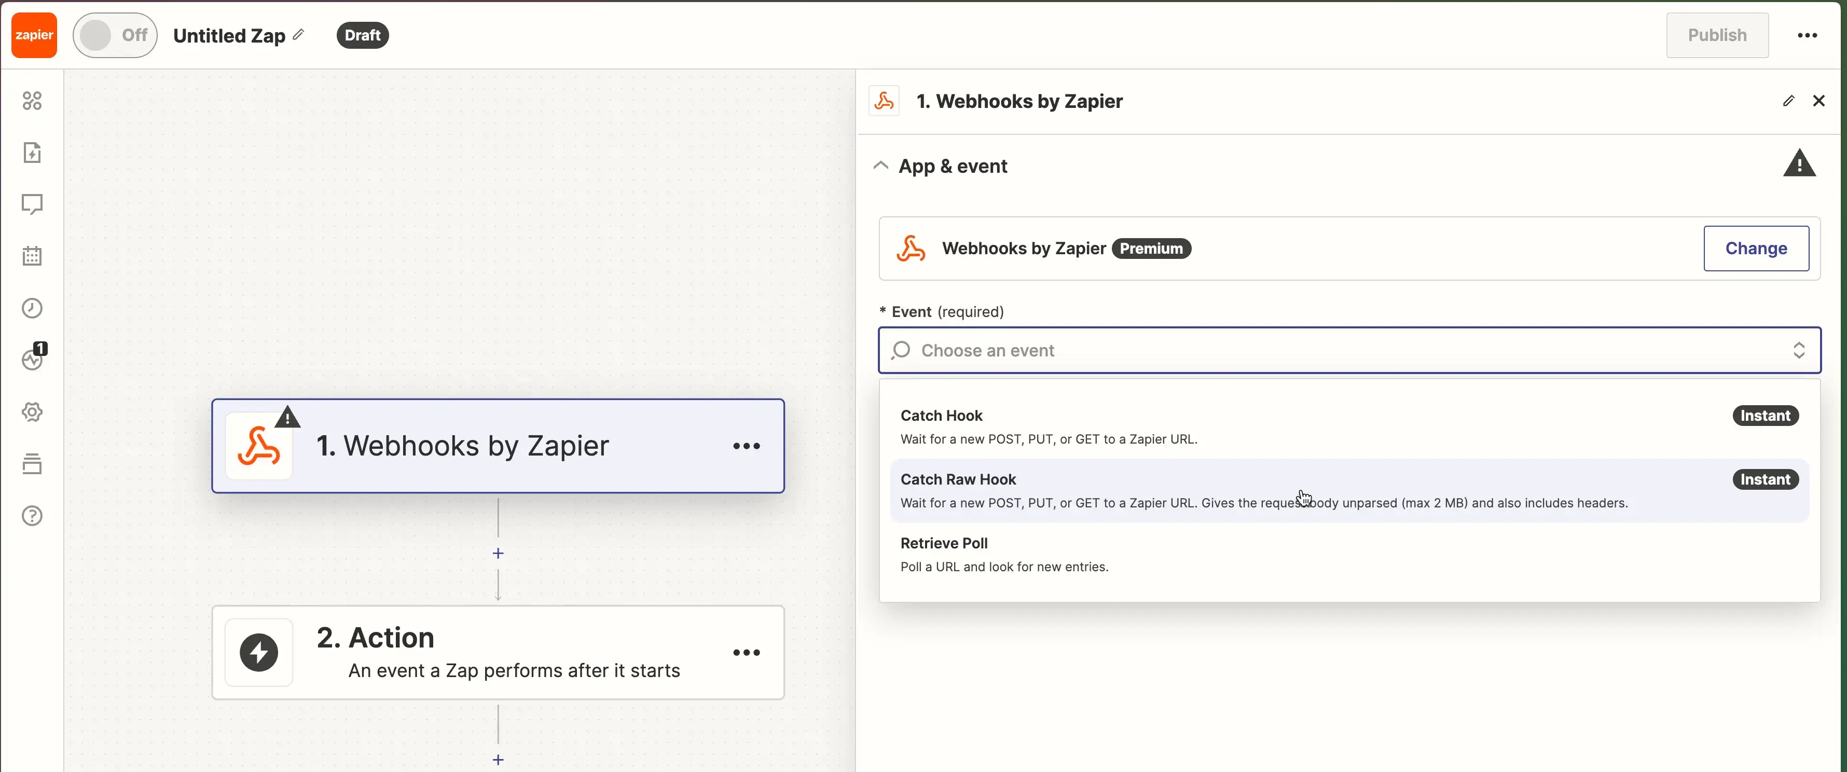
Task: Click the Publish button
Action: point(1716,35)
